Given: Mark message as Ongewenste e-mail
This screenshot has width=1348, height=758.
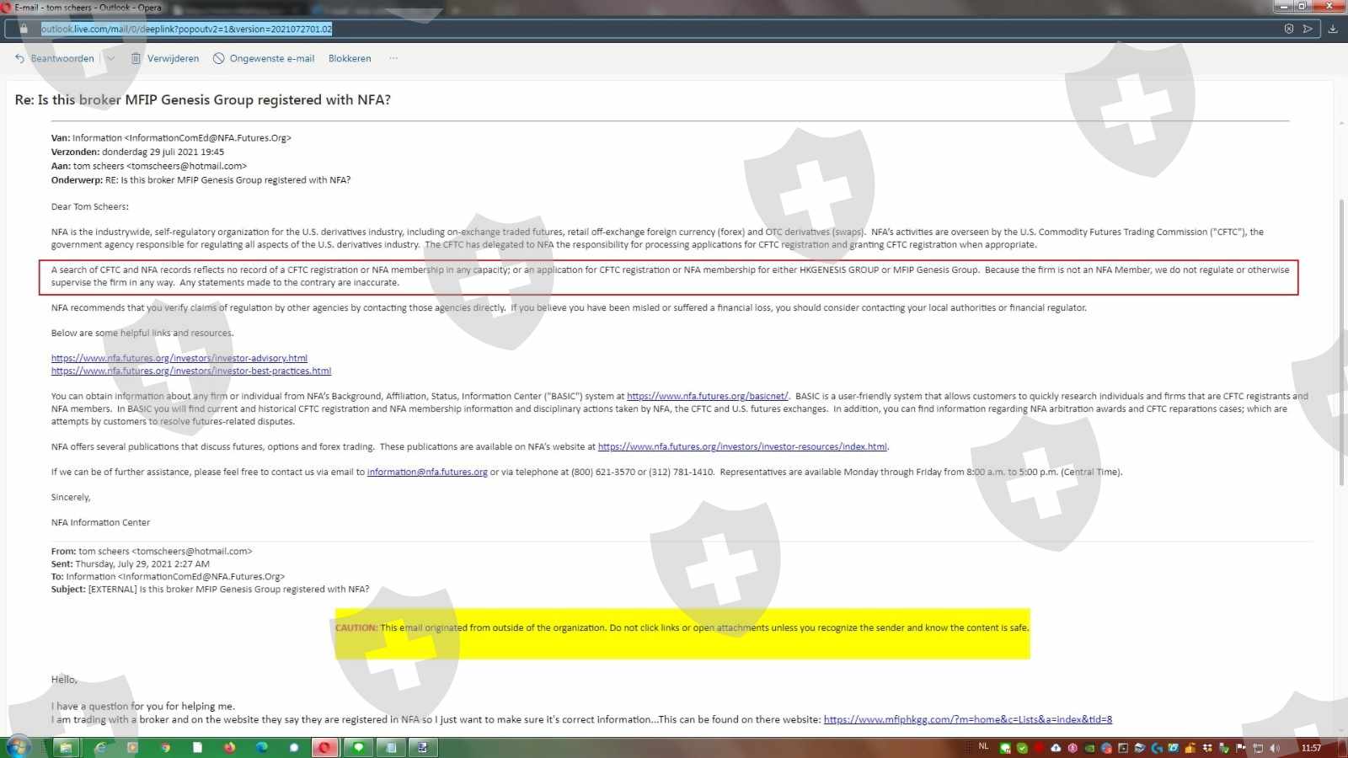Looking at the screenshot, I should (264, 59).
